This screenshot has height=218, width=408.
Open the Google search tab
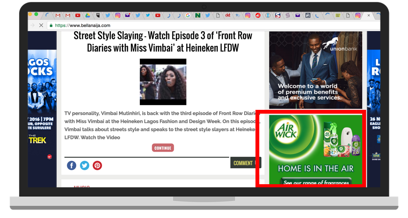[188, 15]
